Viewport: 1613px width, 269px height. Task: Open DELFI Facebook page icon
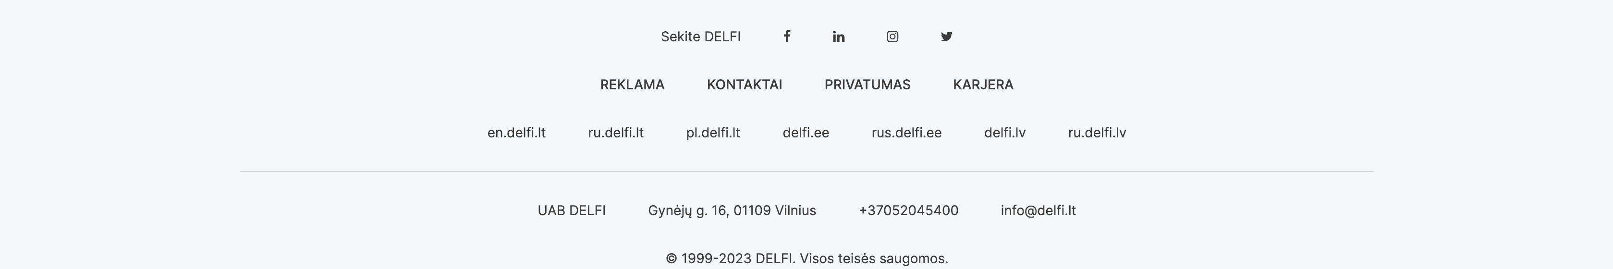pos(786,37)
